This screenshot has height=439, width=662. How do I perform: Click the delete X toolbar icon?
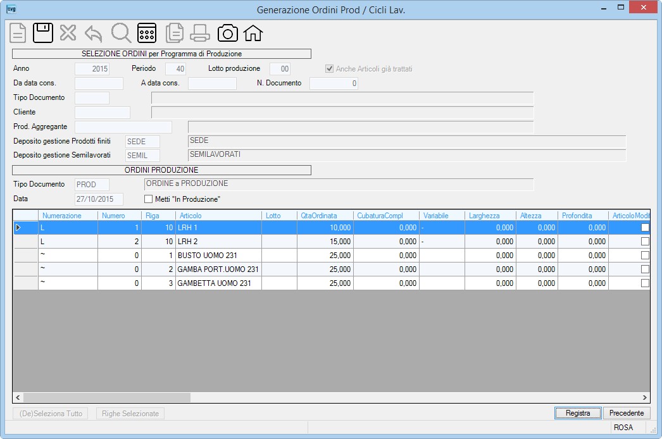click(x=68, y=33)
